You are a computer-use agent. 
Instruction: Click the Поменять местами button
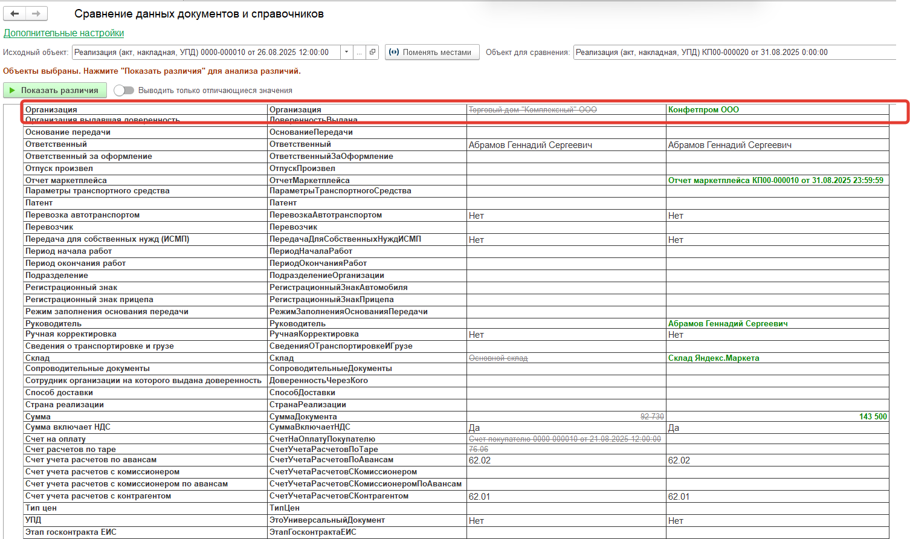[x=432, y=52]
